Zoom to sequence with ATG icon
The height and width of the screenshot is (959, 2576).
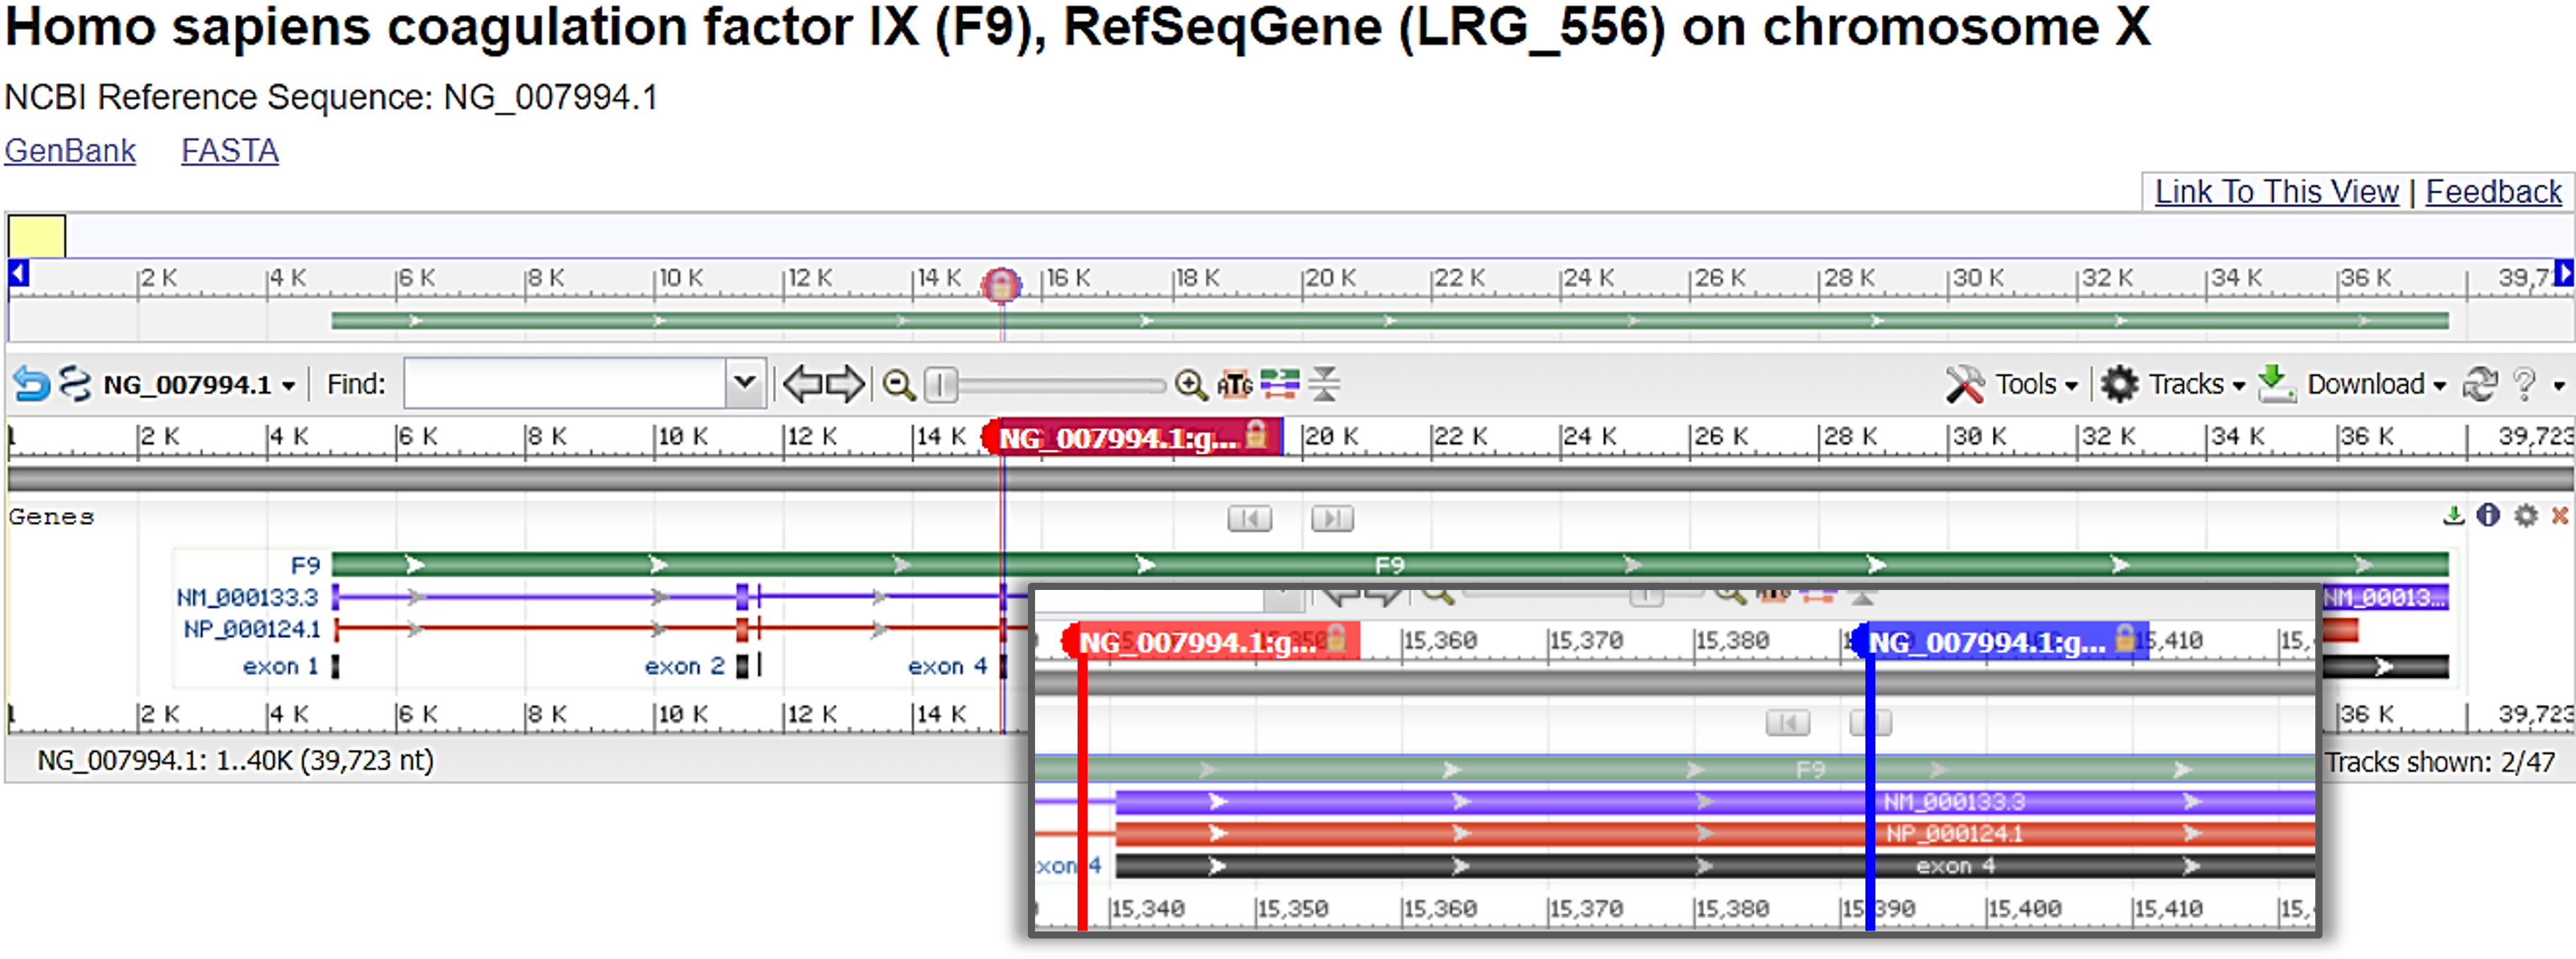[x=1234, y=385]
